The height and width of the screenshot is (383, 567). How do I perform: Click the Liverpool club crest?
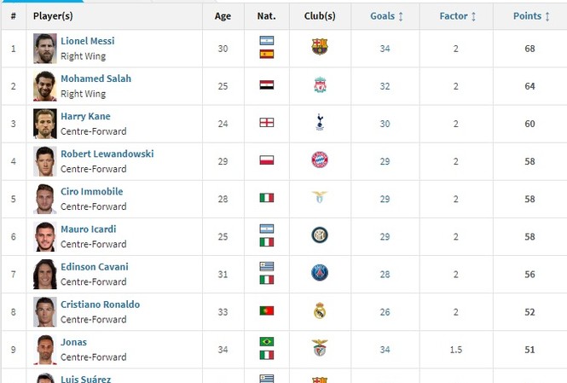point(320,84)
